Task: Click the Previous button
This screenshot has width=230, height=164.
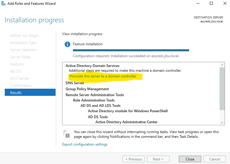Action: tap(134, 159)
